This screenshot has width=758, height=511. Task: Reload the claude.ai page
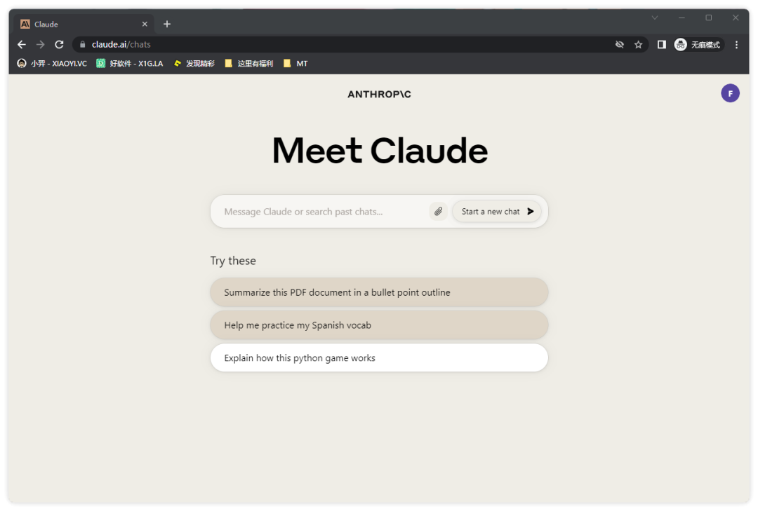pos(60,44)
